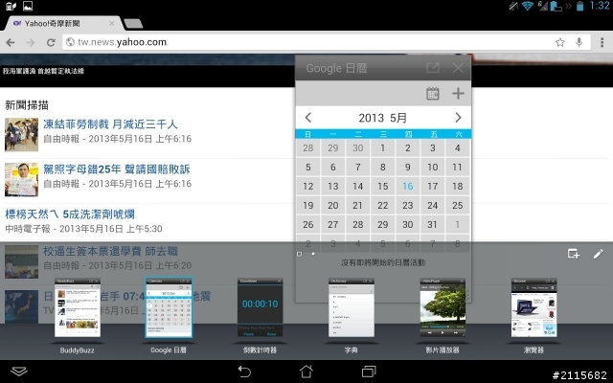Bookmark this page with the star icon
The width and height of the screenshot is (613, 383).
(559, 42)
